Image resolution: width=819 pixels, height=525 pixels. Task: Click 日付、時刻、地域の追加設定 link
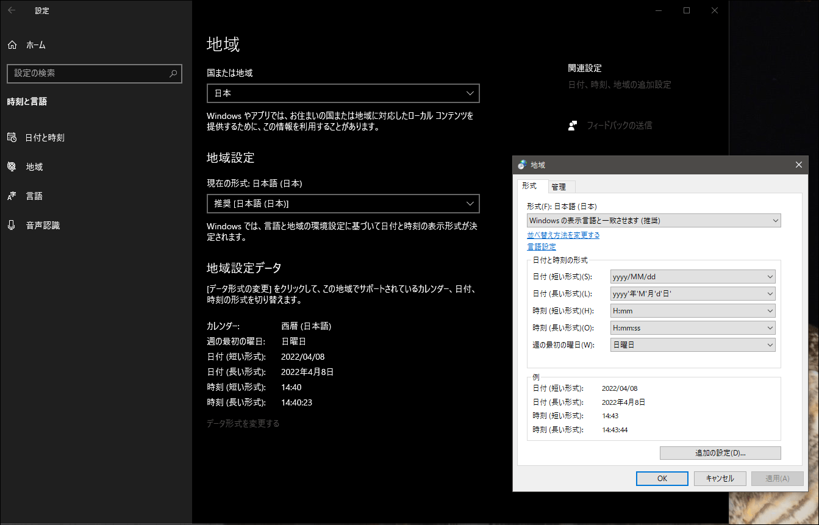620,85
